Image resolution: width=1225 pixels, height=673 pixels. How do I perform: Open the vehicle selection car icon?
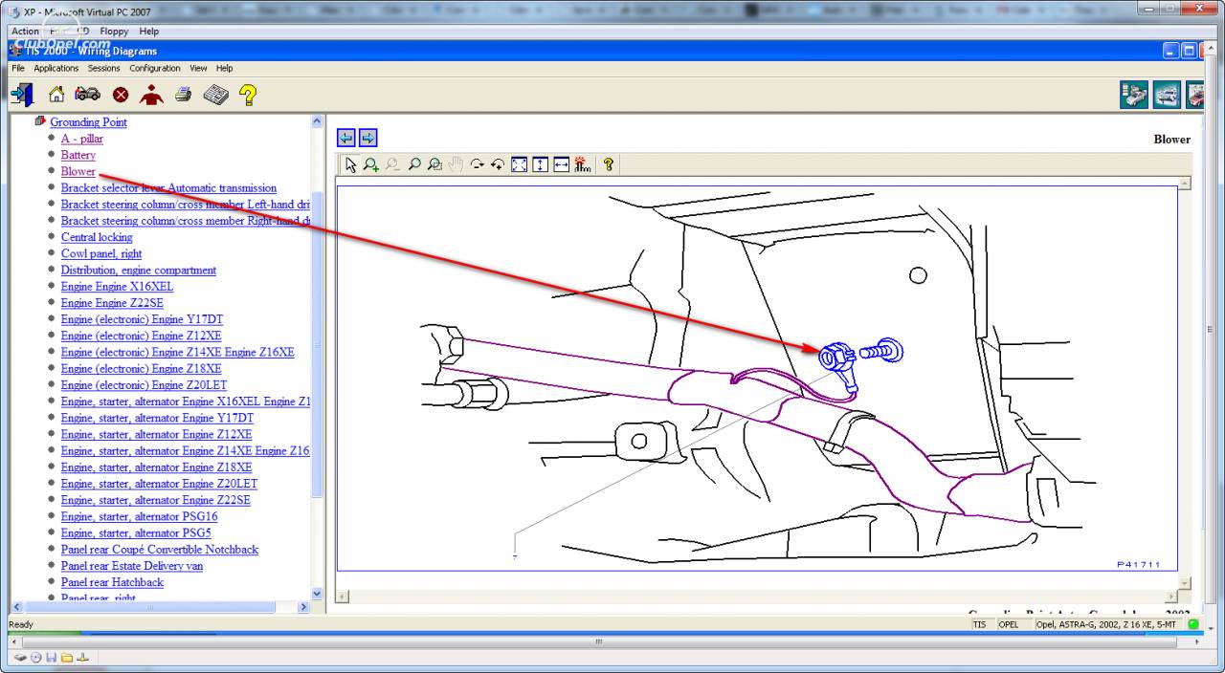88,95
